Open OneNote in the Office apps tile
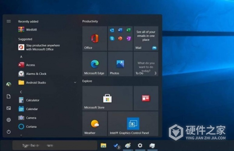The image size is (234, 151). pyautogui.click(x=128, y=38)
